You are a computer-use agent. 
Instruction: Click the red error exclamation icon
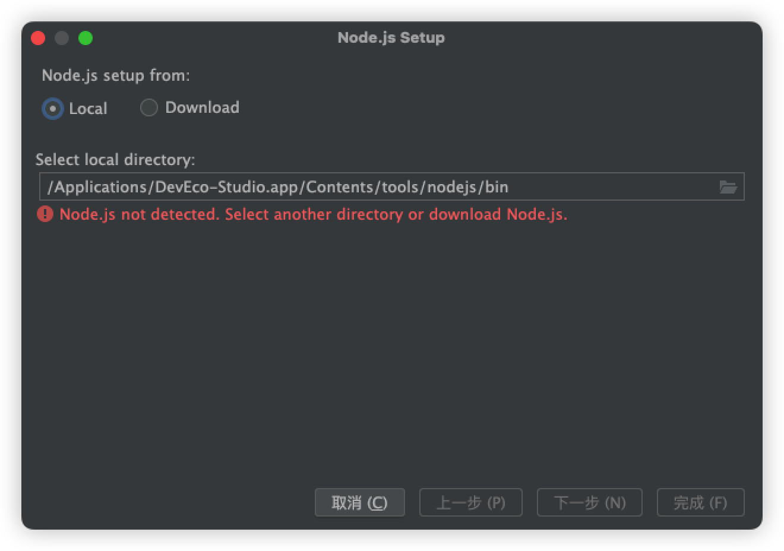point(45,214)
